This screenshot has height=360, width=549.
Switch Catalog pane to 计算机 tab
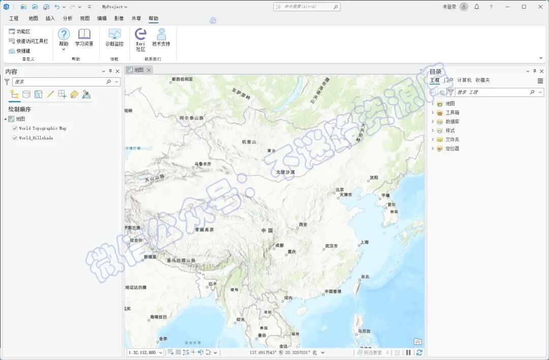coord(464,80)
